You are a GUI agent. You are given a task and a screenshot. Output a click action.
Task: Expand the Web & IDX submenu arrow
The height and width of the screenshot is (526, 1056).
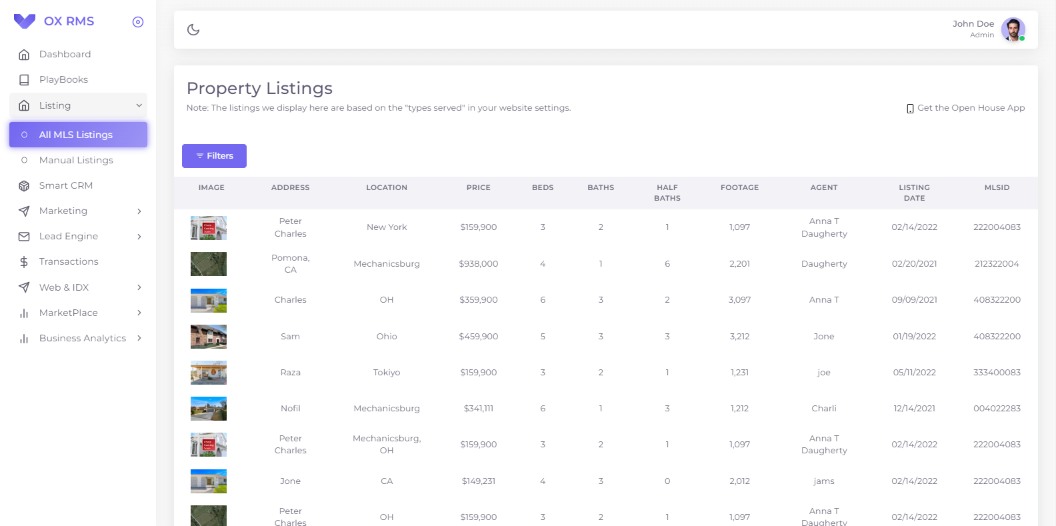[x=139, y=287]
